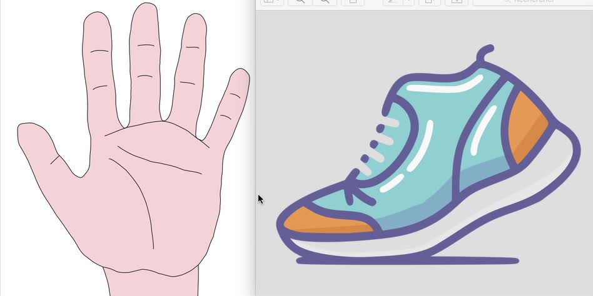Click the index finger of the hand
Image resolution: width=593 pixels, height=296 pixels.
[x=97, y=62]
